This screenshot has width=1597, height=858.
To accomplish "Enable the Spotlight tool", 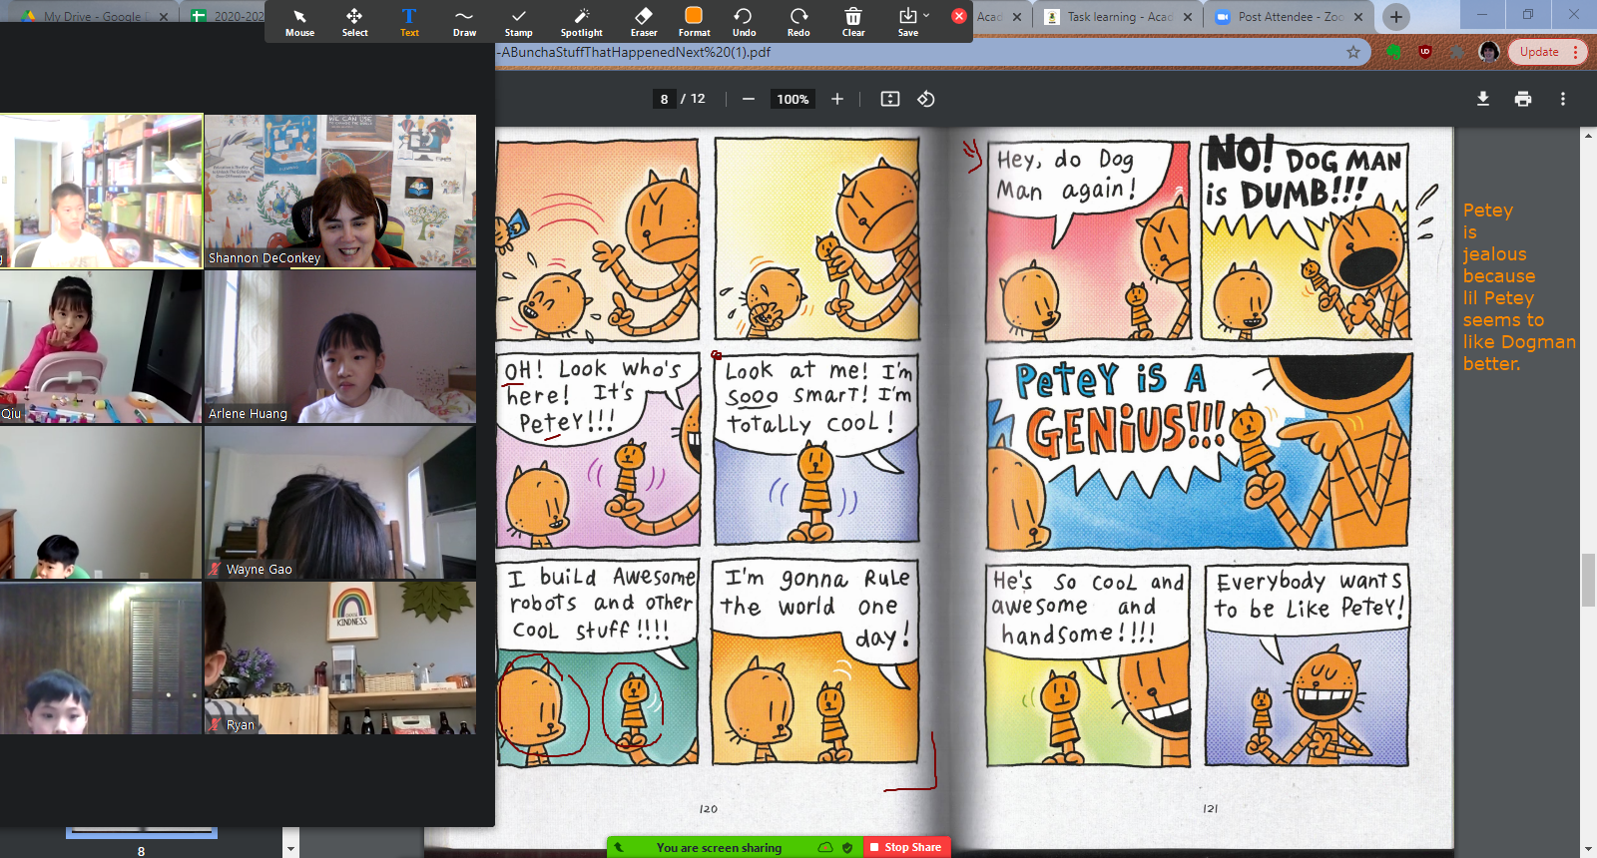I will point(582,22).
